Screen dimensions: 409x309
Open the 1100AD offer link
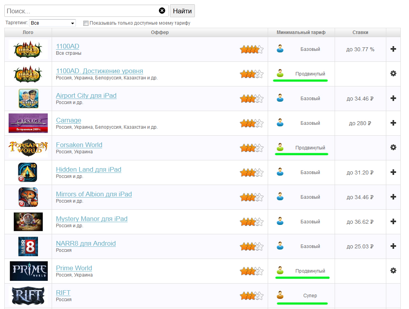68,46
